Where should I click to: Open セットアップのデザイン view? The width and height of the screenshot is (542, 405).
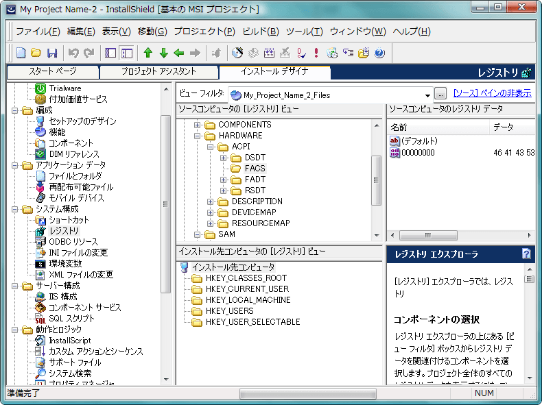click(x=82, y=121)
